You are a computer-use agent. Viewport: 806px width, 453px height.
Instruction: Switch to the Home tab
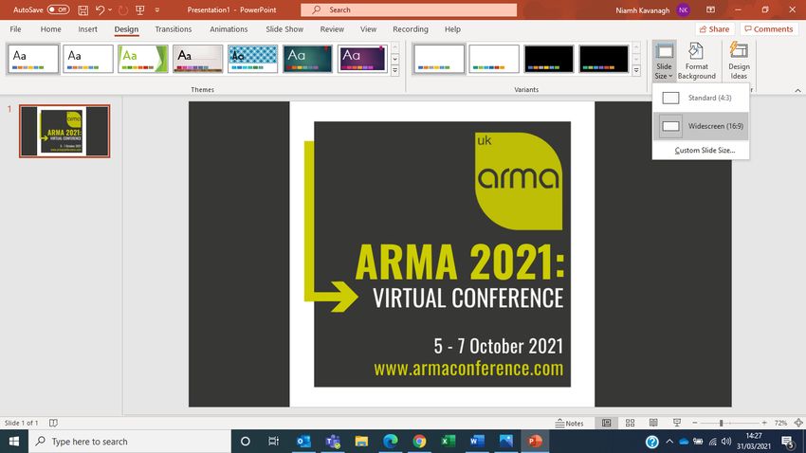tap(50, 29)
